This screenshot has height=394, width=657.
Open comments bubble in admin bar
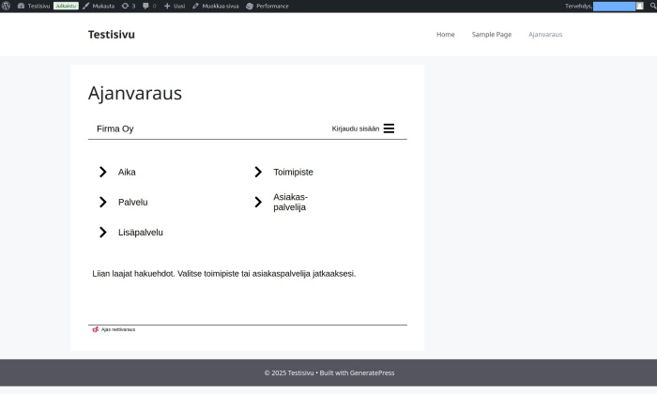(x=148, y=6)
